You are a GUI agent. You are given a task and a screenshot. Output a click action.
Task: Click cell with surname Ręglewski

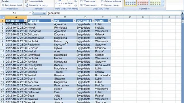tap(41, 45)
